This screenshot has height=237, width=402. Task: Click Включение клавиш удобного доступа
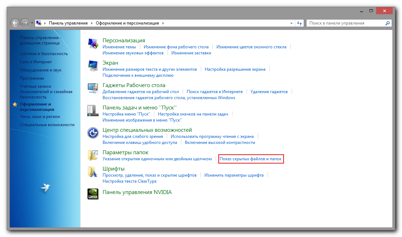click(140, 143)
